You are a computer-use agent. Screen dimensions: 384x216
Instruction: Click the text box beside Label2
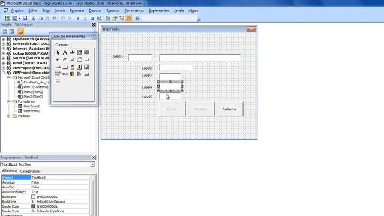tap(176, 67)
